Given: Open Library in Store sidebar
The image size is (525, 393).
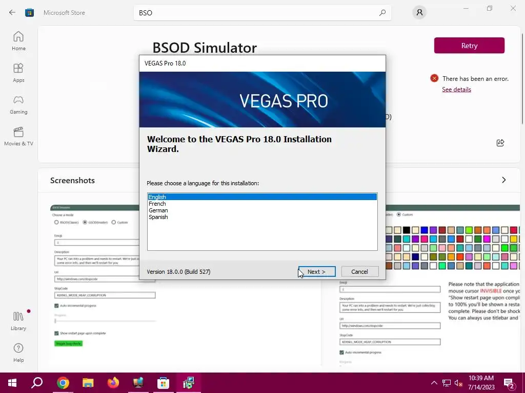Looking at the screenshot, I should 18,321.
